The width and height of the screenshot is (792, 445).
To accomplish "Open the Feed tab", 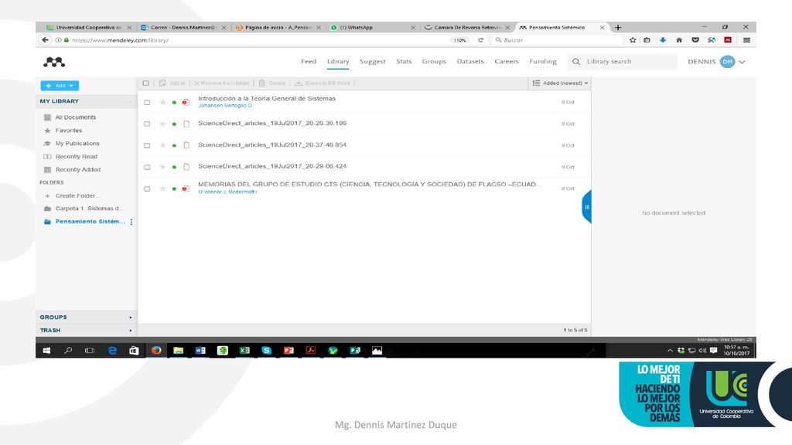I will coord(308,62).
